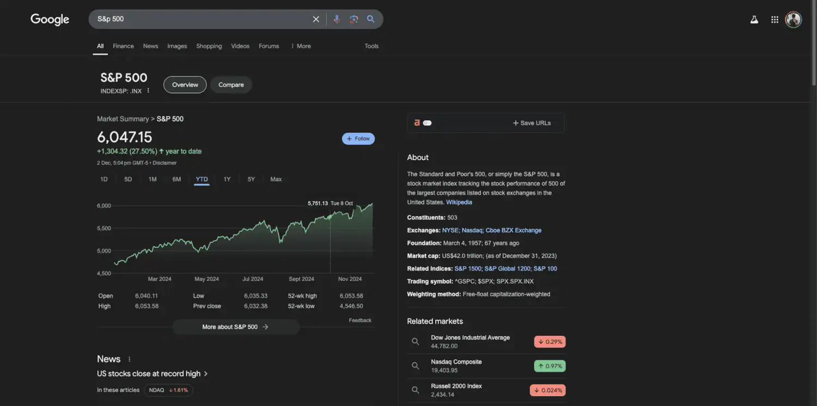This screenshot has height=406, width=817.
Task: Click the page vertical scrollbar
Action: click(814, 44)
